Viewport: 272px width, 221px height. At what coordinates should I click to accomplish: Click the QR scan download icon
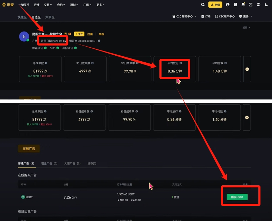pos(251,5)
